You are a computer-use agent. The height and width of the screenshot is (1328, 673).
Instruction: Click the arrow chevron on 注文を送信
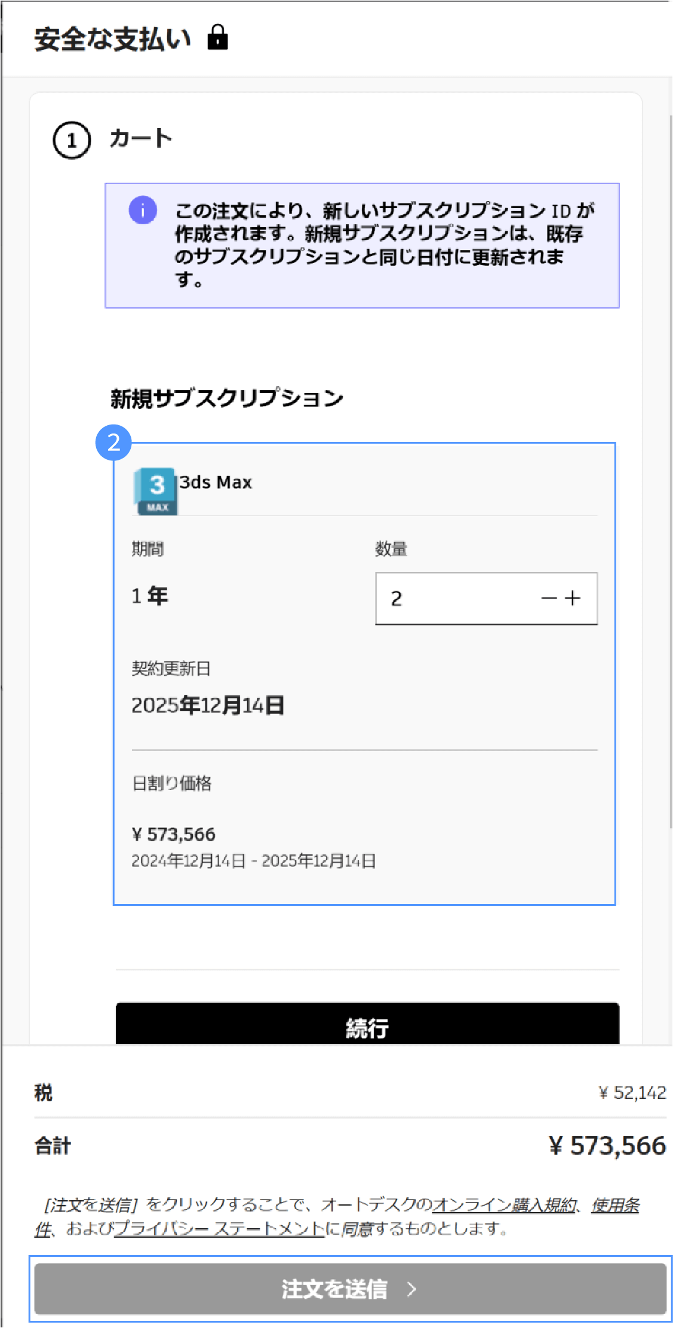click(x=411, y=1289)
